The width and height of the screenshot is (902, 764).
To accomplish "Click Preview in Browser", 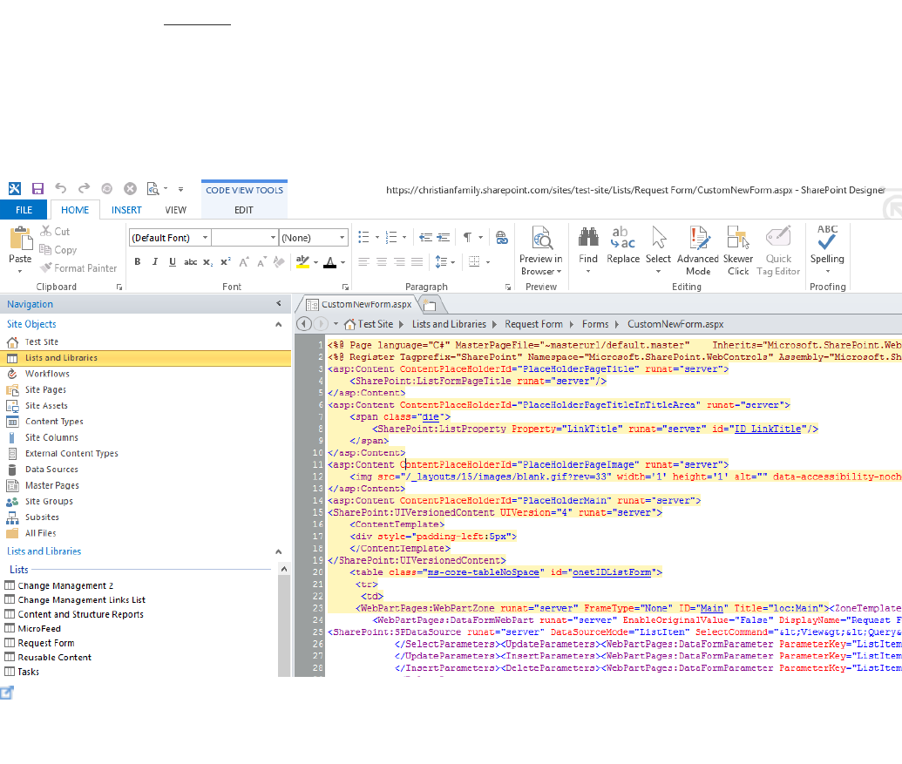I will point(541,251).
